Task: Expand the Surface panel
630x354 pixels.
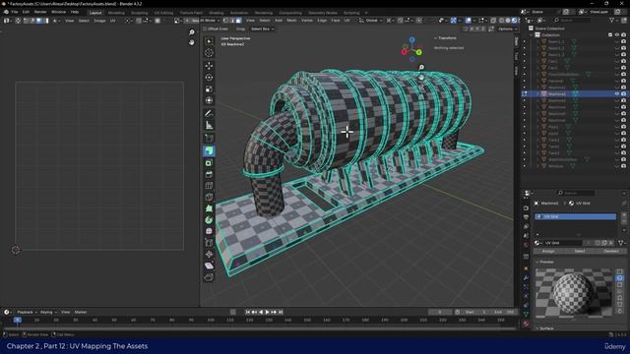Action: (537, 327)
